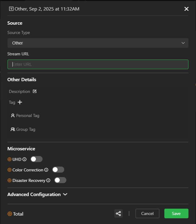Click the edit Description pencil icon

[x=35, y=91]
